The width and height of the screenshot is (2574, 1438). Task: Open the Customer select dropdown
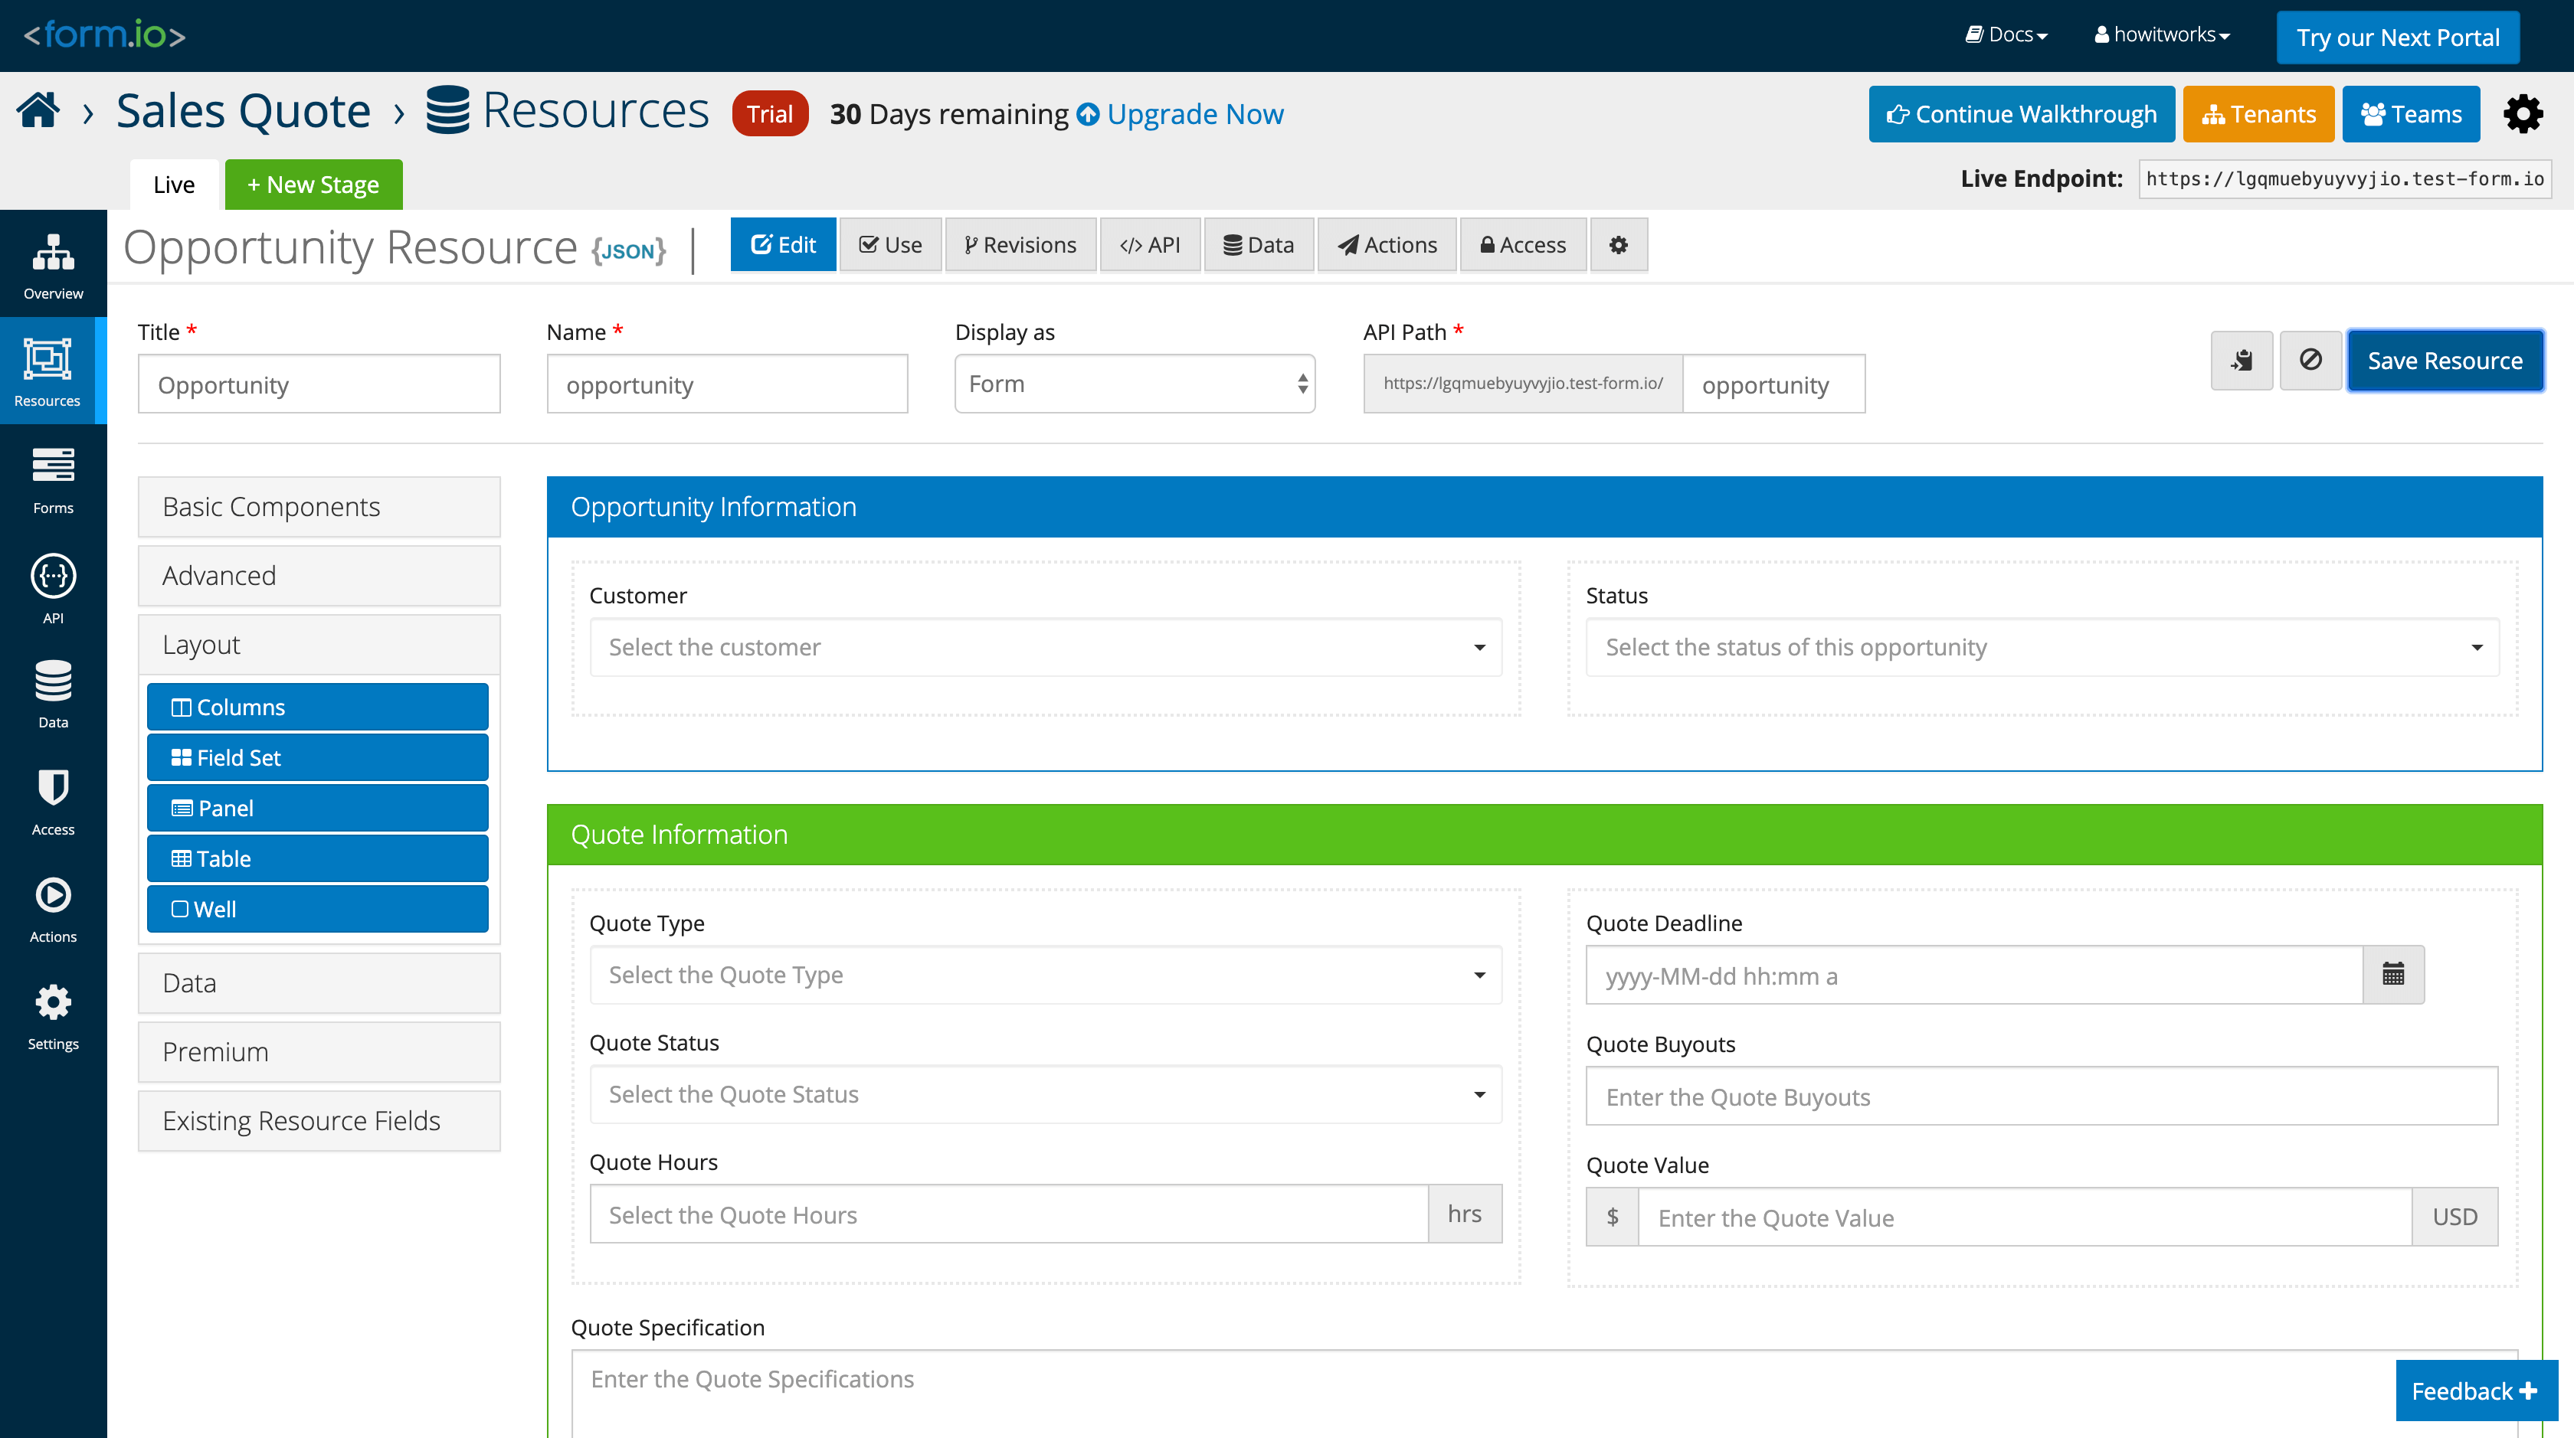[x=1045, y=647]
